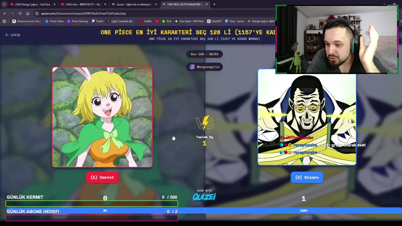Viewport: 402px width, 226px height.
Task: Focus the quizei.com address bar
Action: tap(154, 13)
